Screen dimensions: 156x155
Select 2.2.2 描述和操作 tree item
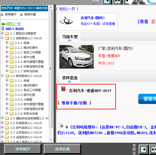[x=26, y=48]
